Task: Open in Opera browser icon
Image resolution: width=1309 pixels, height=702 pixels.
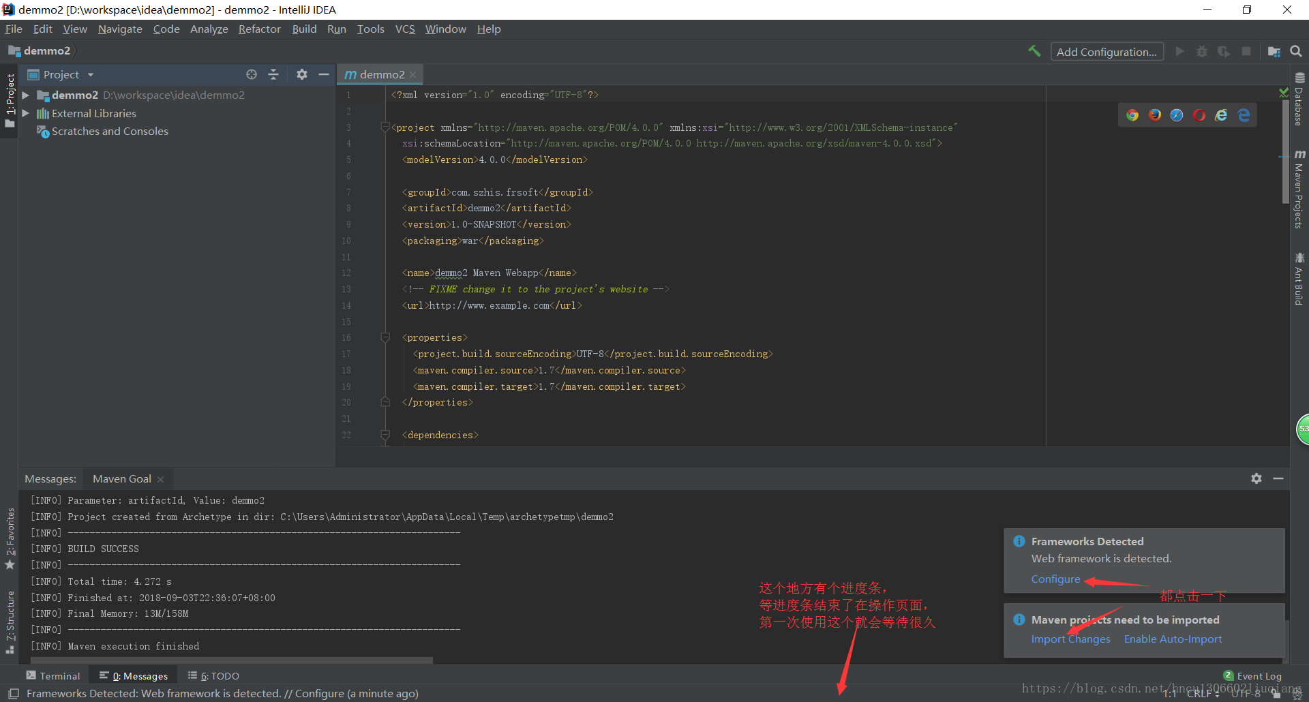Action: 1199,115
